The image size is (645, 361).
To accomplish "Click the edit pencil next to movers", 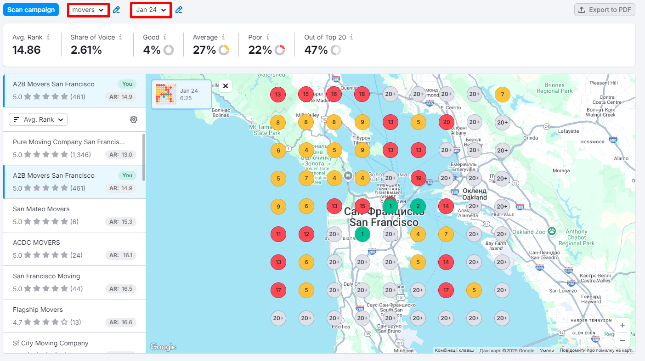I will [x=117, y=10].
